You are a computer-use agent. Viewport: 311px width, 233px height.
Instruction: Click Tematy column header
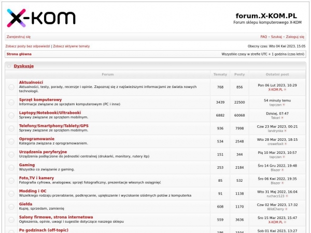pyautogui.click(x=220, y=75)
